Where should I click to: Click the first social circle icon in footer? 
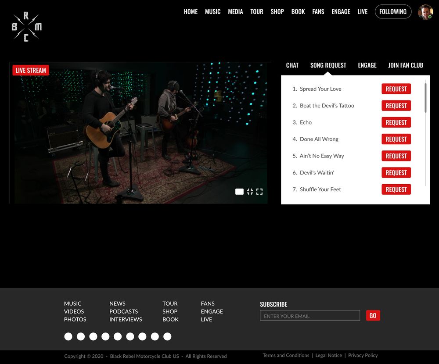pyautogui.click(x=68, y=336)
